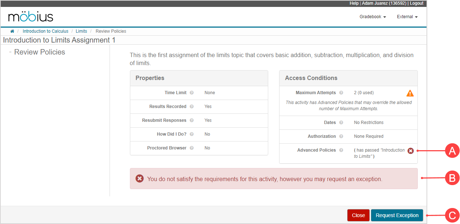
Task: Click the Authorization help icon
Action: pyautogui.click(x=341, y=136)
